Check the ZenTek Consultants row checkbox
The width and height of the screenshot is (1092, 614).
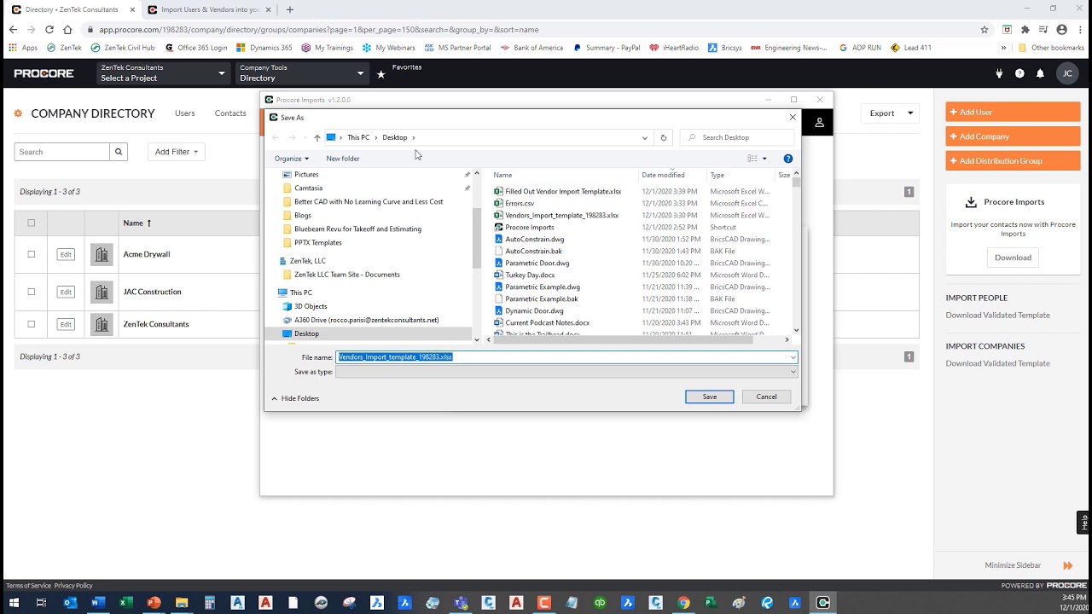[32, 324]
